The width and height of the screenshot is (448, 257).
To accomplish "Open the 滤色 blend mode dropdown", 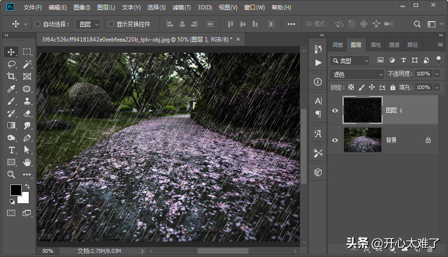I will click(x=357, y=75).
